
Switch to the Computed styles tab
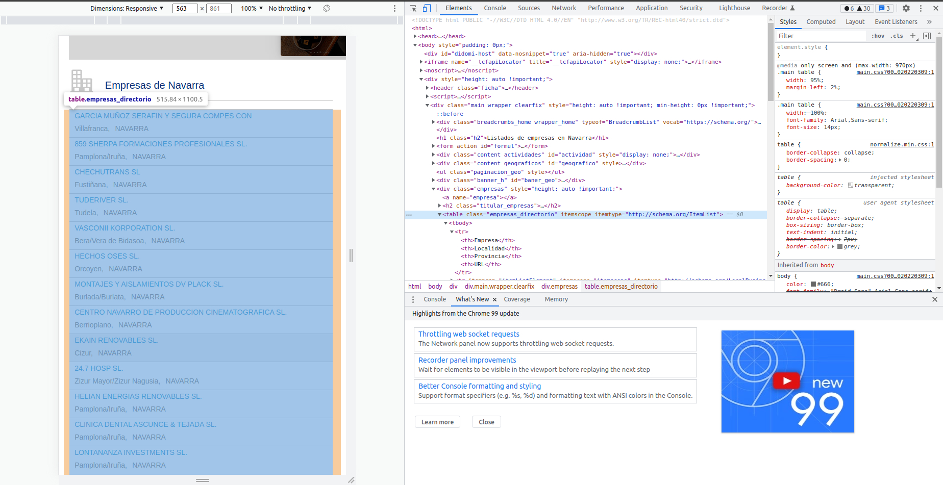pyautogui.click(x=821, y=22)
